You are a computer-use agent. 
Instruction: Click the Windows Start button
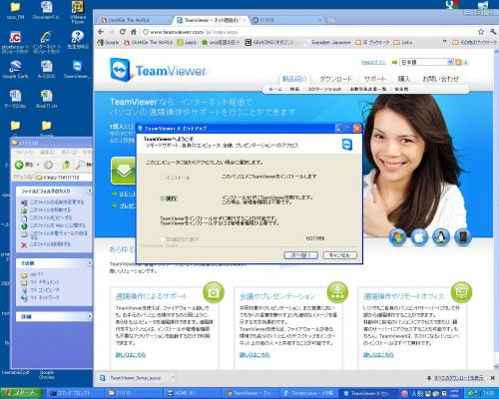[21, 393]
